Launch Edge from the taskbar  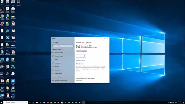coord(40,103)
